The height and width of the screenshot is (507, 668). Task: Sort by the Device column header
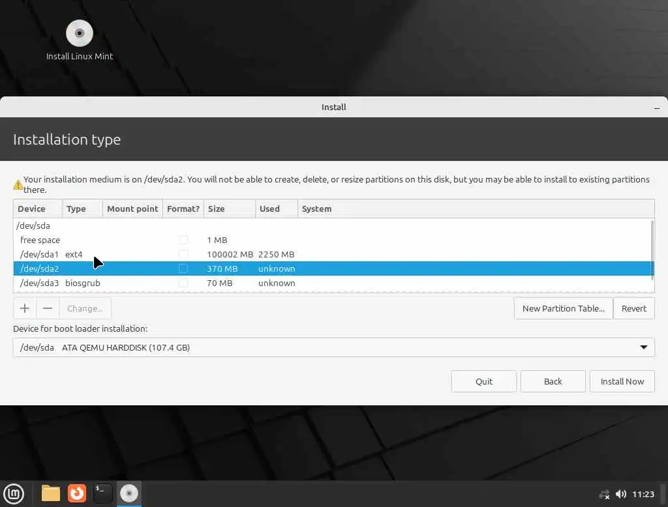coord(38,209)
